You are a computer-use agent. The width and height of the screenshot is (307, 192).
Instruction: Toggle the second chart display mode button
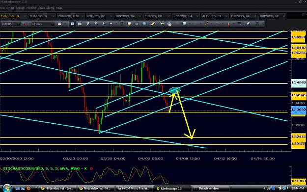[80, 24]
